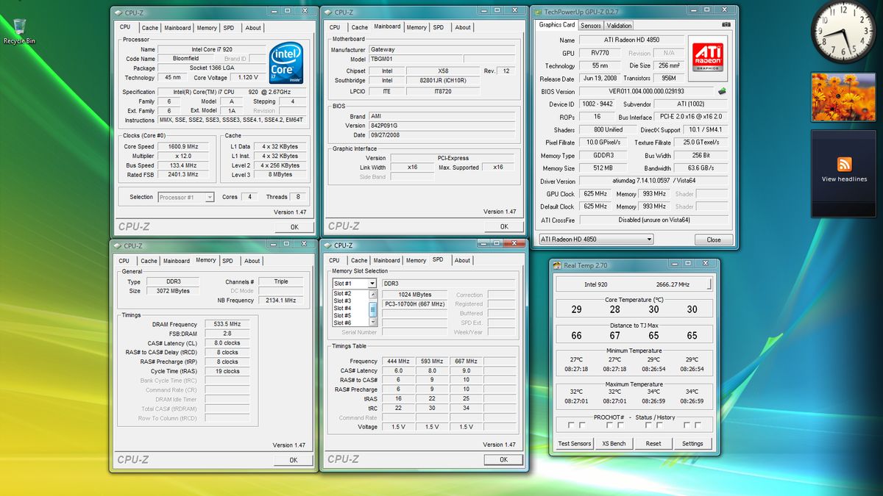Click the sidebar clock gadget
Screen dimensions: 883x496
[x=843, y=32]
